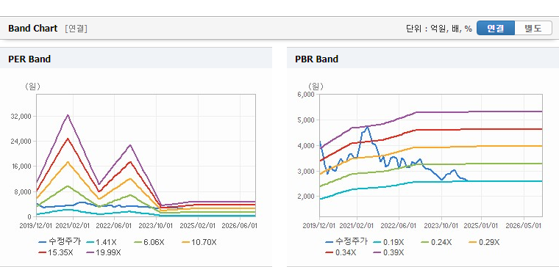This screenshot has height=267, width=559.
Task: Click the 2022/06/01 date in PBR chart
Action: (398, 226)
